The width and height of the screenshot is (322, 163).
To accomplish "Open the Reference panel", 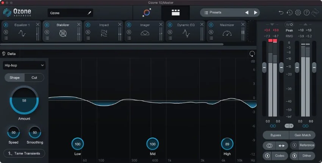I will click(307, 145).
